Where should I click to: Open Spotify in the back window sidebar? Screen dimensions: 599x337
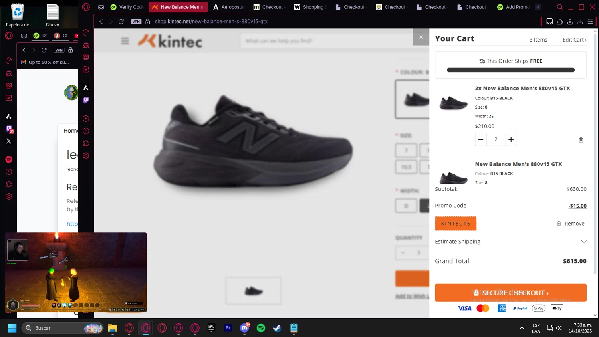pyautogui.click(x=9, y=159)
